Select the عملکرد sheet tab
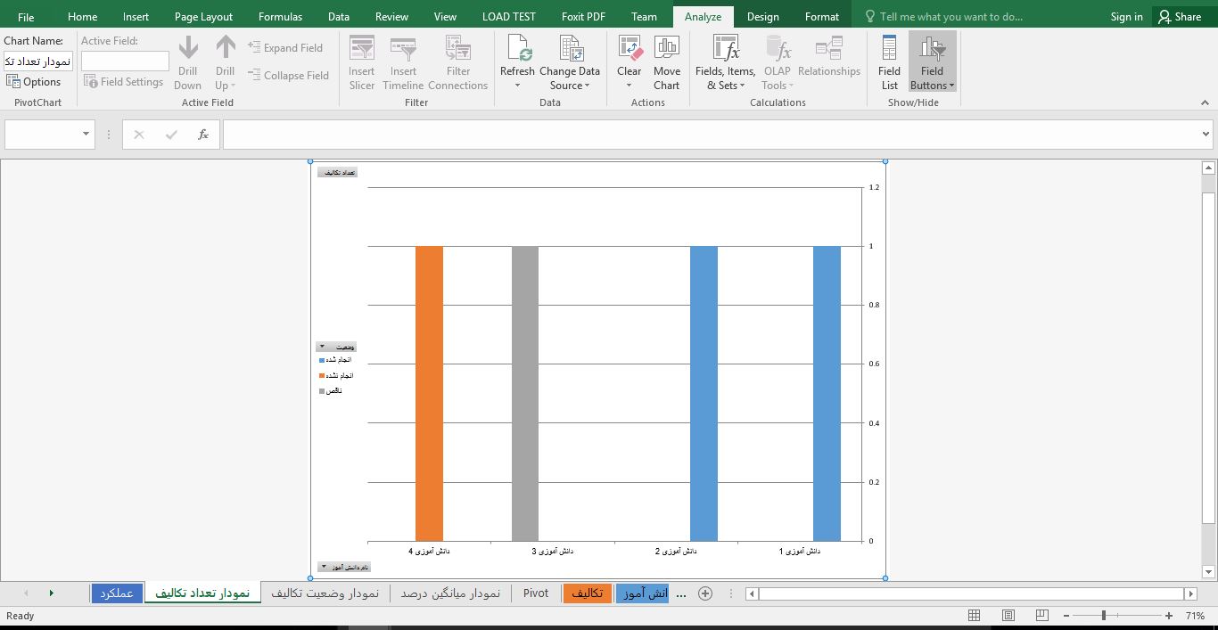The width and height of the screenshot is (1218, 630). tap(117, 593)
